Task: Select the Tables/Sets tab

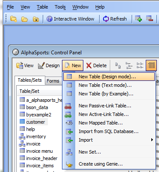Action: [x=30, y=80]
